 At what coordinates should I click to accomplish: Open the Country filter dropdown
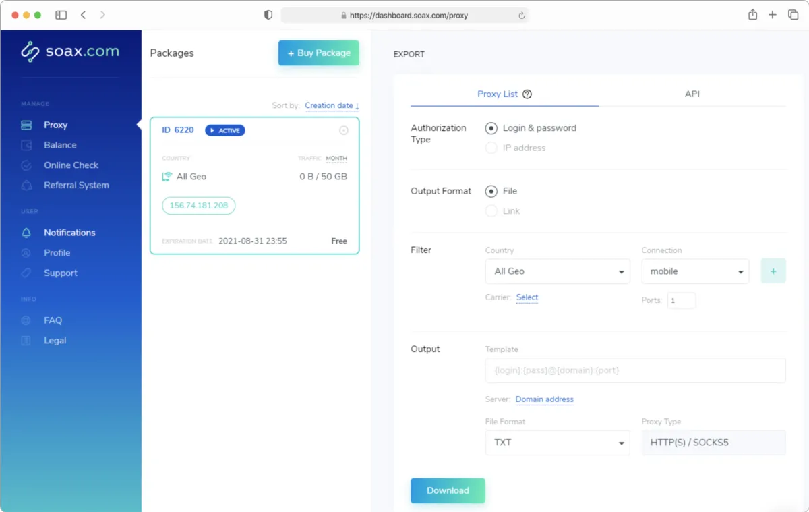point(557,271)
